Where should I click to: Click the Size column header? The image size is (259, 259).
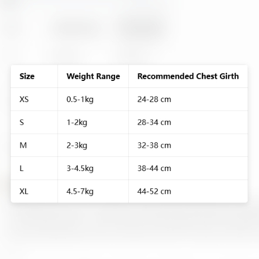[x=34, y=76]
